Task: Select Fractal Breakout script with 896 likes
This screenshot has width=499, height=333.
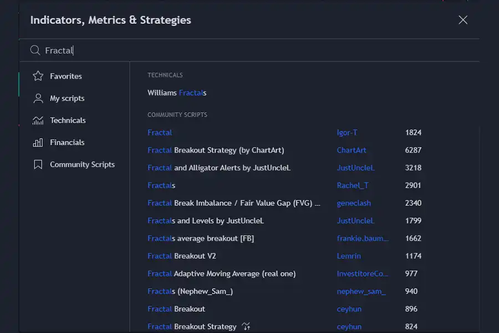Action: coord(176,309)
